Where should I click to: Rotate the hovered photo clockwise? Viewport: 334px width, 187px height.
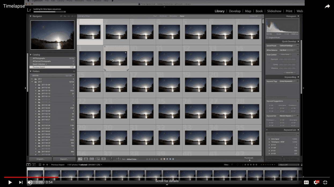click(128, 70)
